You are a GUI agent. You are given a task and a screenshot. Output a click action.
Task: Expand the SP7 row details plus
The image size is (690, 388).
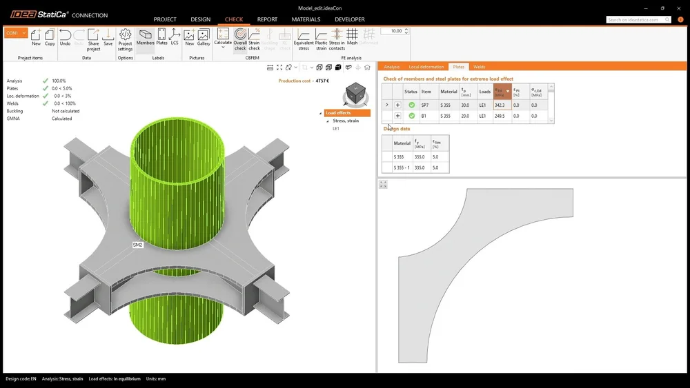pyautogui.click(x=397, y=105)
